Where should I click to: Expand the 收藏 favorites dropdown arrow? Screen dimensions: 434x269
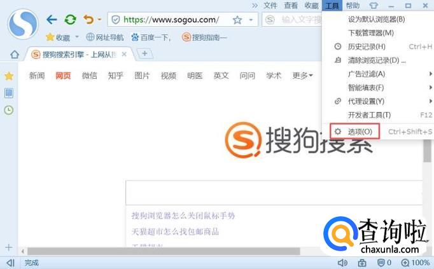(x=77, y=37)
